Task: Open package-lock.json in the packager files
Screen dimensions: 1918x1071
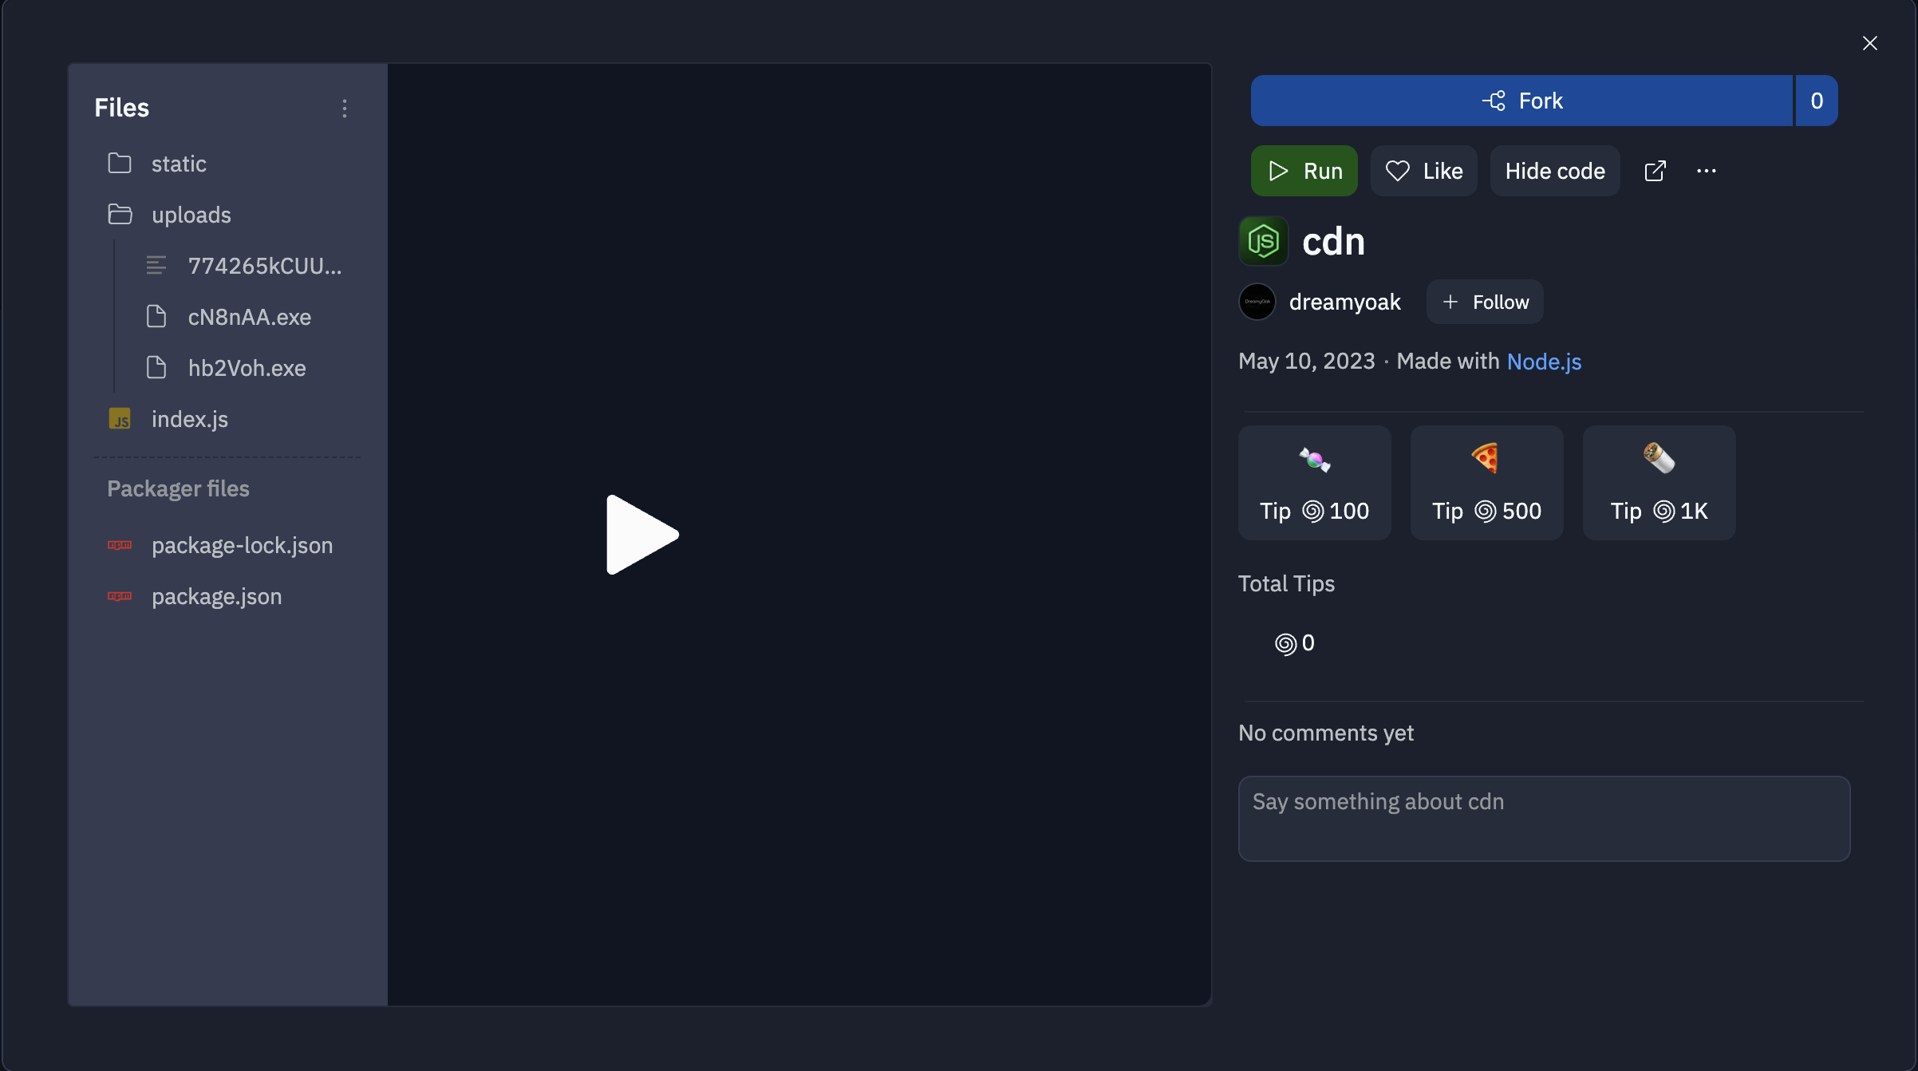Action: pyautogui.click(x=242, y=545)
